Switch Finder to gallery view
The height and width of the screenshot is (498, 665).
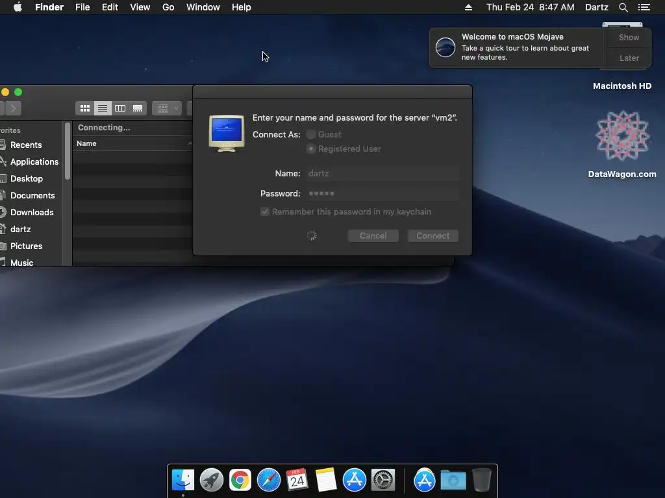138,108
